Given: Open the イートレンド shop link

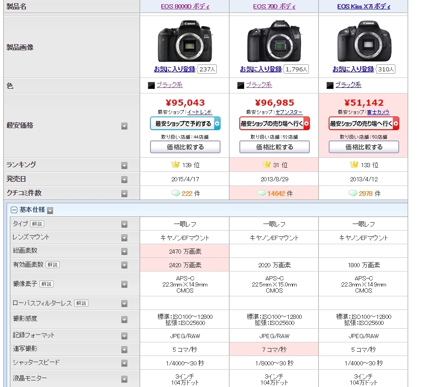Looking at the screenshot, I should [200, 112].
